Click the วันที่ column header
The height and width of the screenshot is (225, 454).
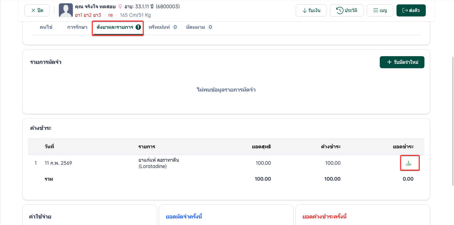(x=49, y=146)
